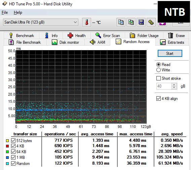This screenshot has height=170, width=191.
Task: Click the yellow 512 bytes color swatch
Action: click(7, 141)
